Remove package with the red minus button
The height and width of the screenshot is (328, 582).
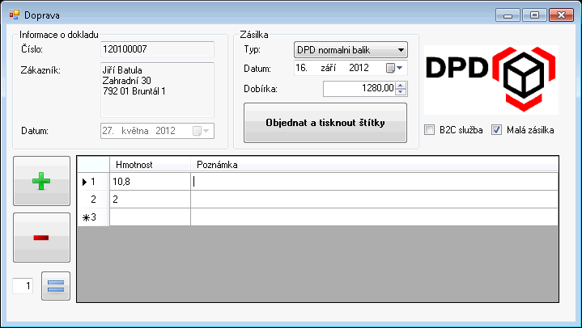(x=41, y=238)
